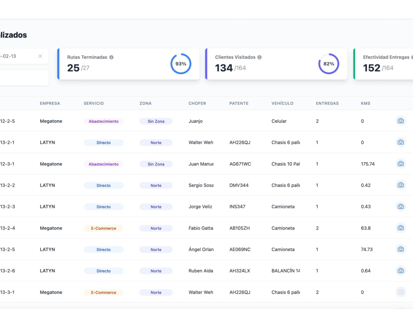Screen dimensions: 413x309
Task: Show info tooltip for Clientes Visitados
Action: point(259,57)
